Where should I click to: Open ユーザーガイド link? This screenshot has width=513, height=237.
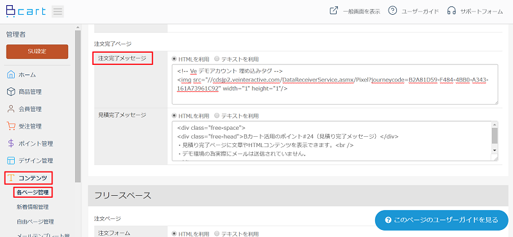[x=420, y=12]
